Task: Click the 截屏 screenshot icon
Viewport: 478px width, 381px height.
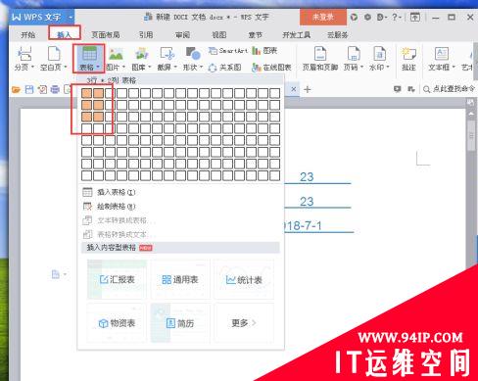Action: pos(167,54)
